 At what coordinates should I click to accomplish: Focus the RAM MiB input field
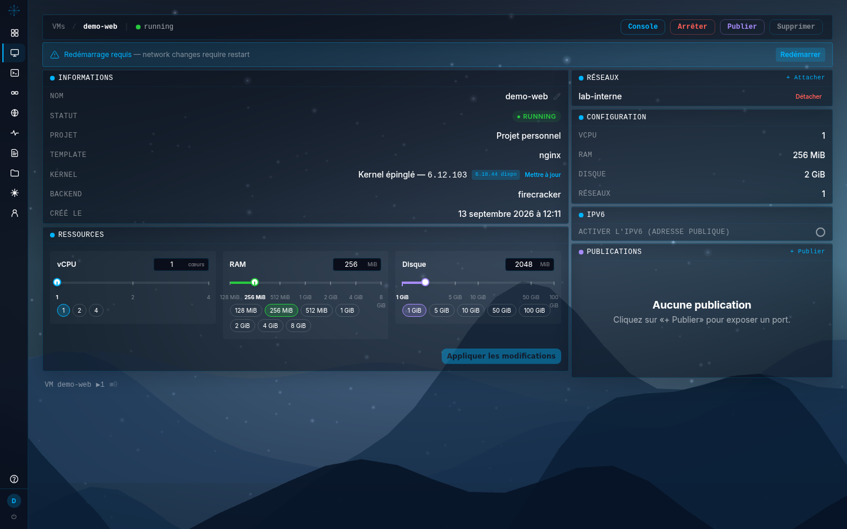click(357, 264)
